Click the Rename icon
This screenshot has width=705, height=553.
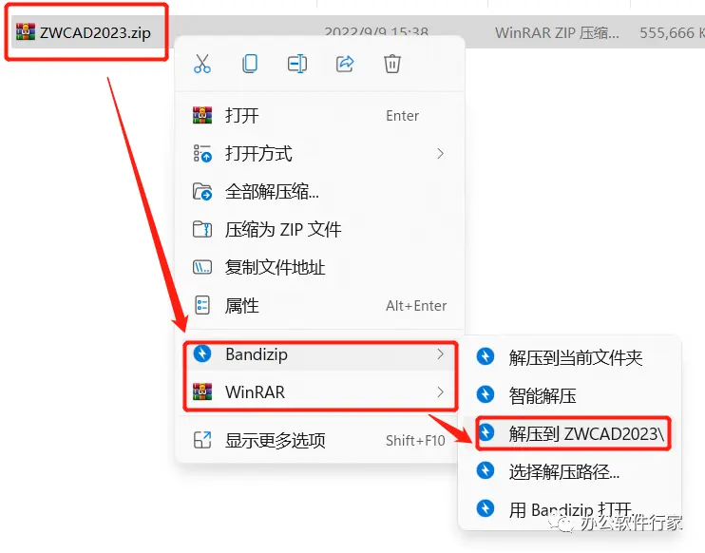coord(297,64)
